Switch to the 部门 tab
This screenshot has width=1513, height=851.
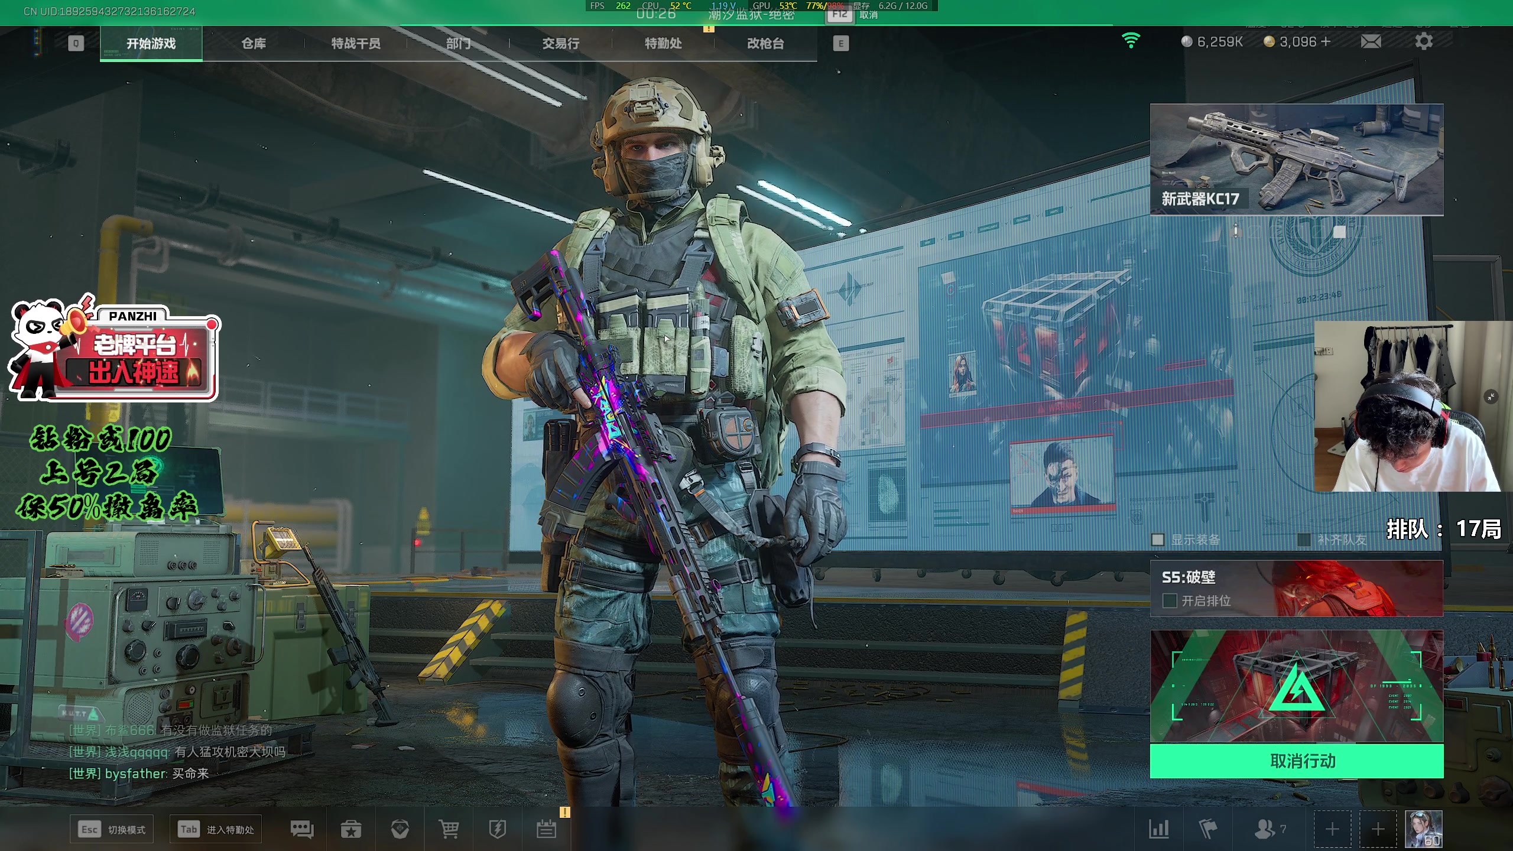coord(458,43)
